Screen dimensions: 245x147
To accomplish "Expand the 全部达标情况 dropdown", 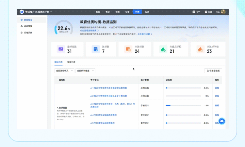I will click(64, 71).
